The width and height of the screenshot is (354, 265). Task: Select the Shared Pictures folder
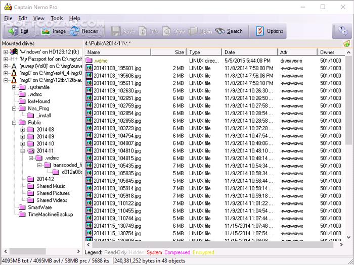click(53, 193)
